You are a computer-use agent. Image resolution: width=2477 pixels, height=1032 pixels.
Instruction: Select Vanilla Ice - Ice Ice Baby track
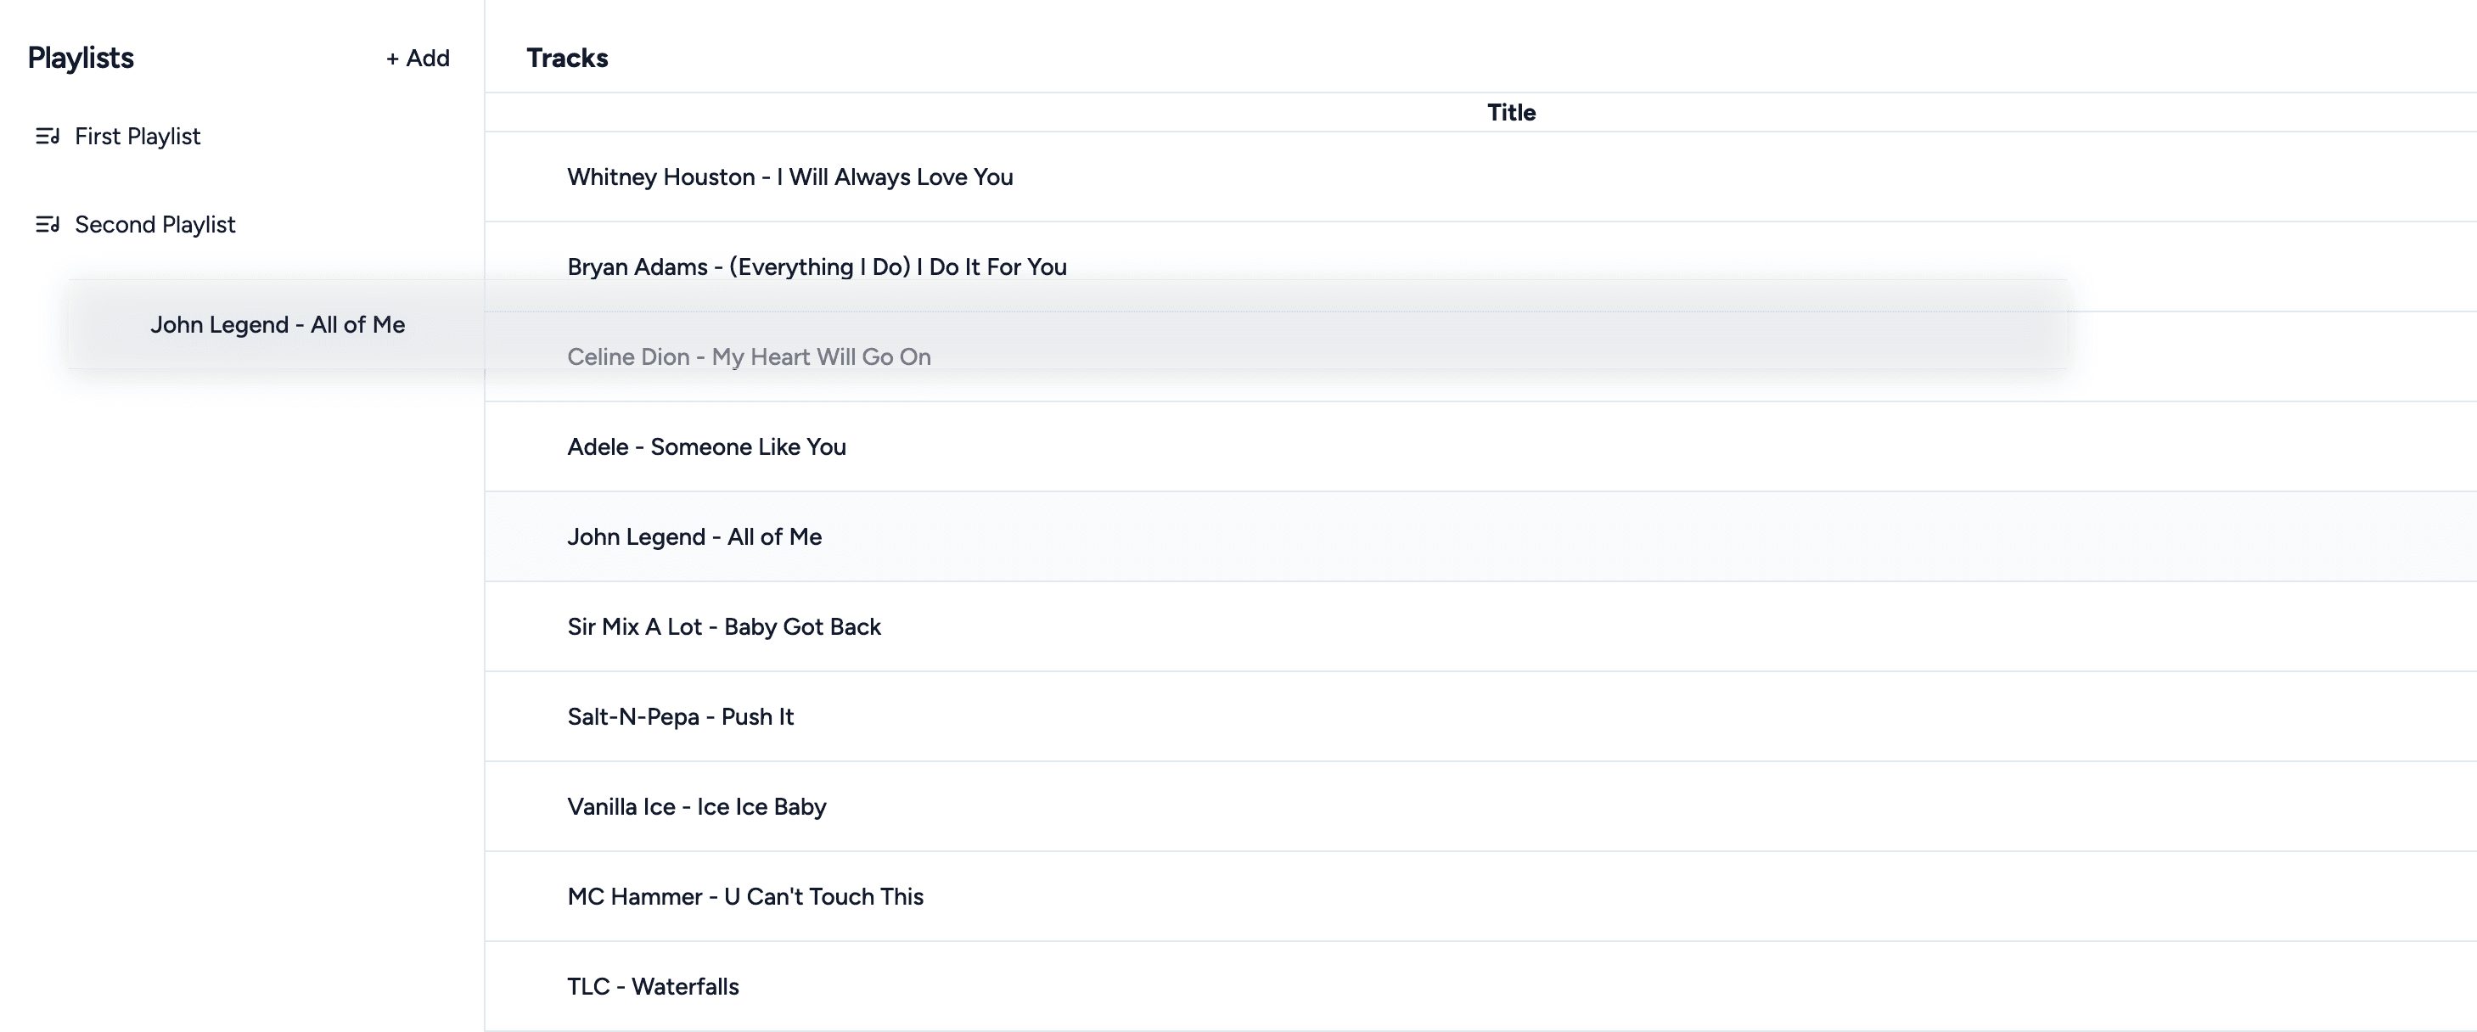click(x=696, y=807)
